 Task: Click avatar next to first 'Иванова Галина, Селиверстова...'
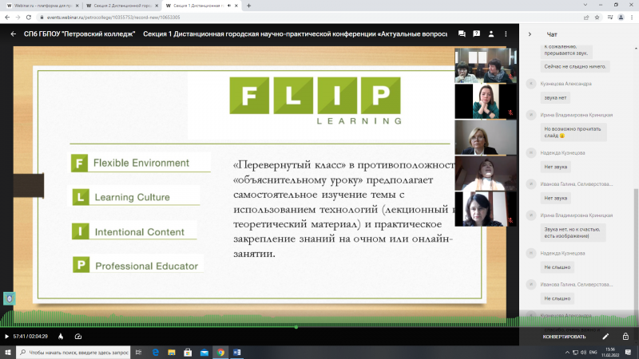pyautogui.click(x=531, y=184)
